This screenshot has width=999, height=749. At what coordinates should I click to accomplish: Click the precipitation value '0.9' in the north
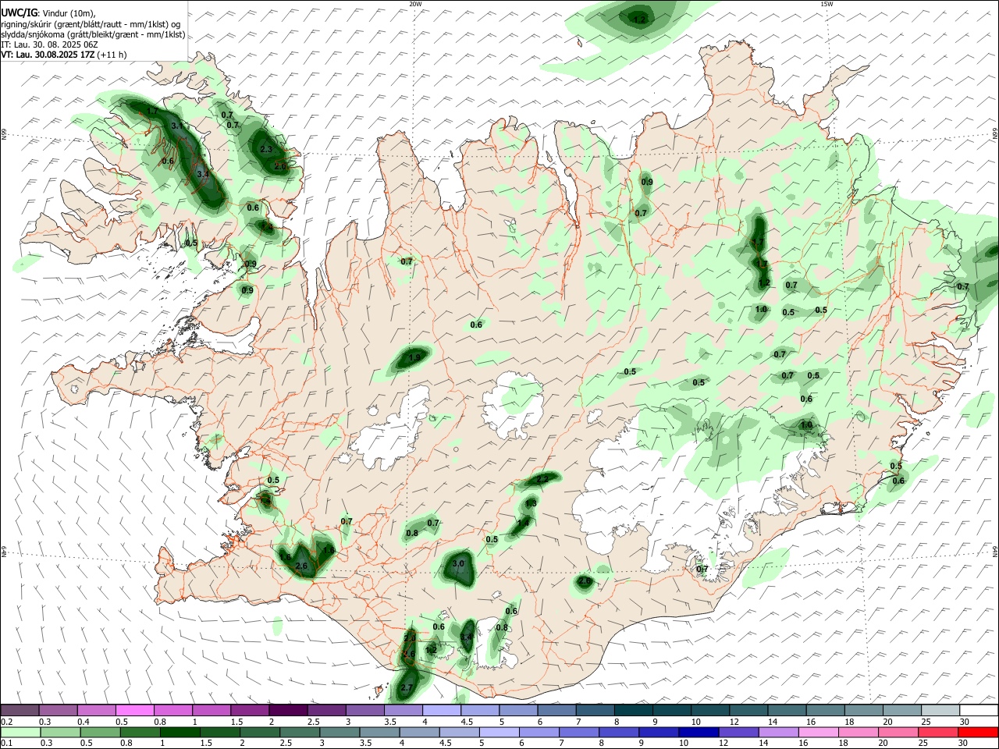[x=647, y=182]
